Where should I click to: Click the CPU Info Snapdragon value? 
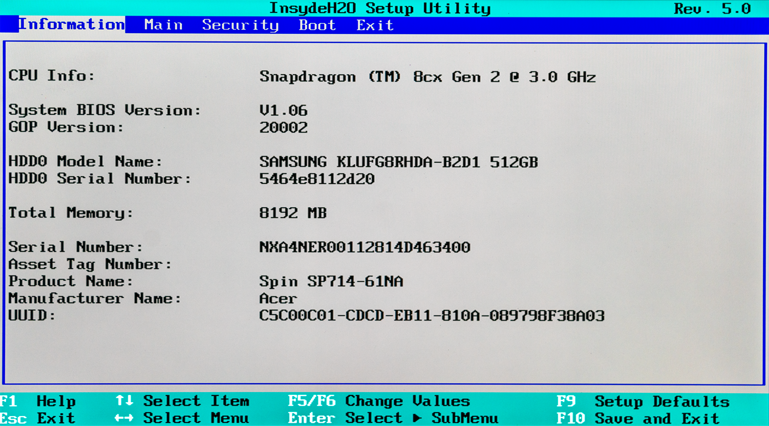tap(427, 77)
